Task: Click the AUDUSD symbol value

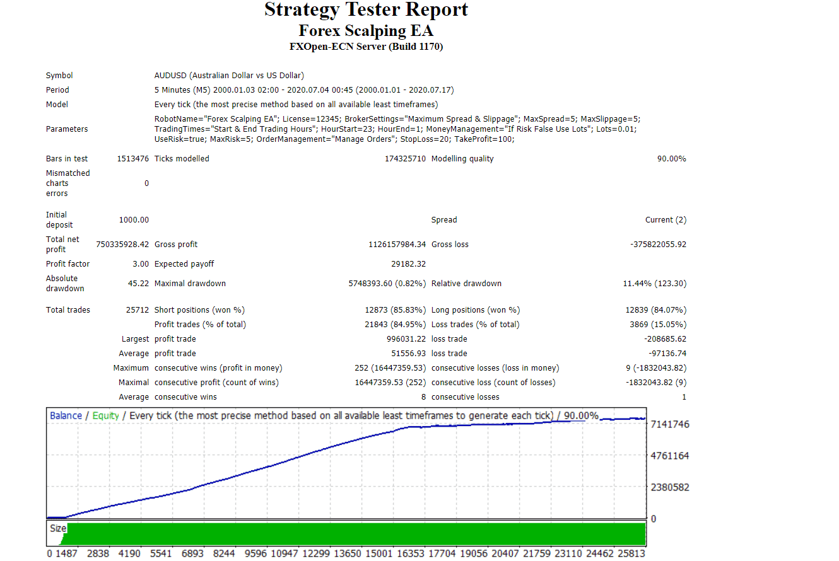Action: (229, 76)
